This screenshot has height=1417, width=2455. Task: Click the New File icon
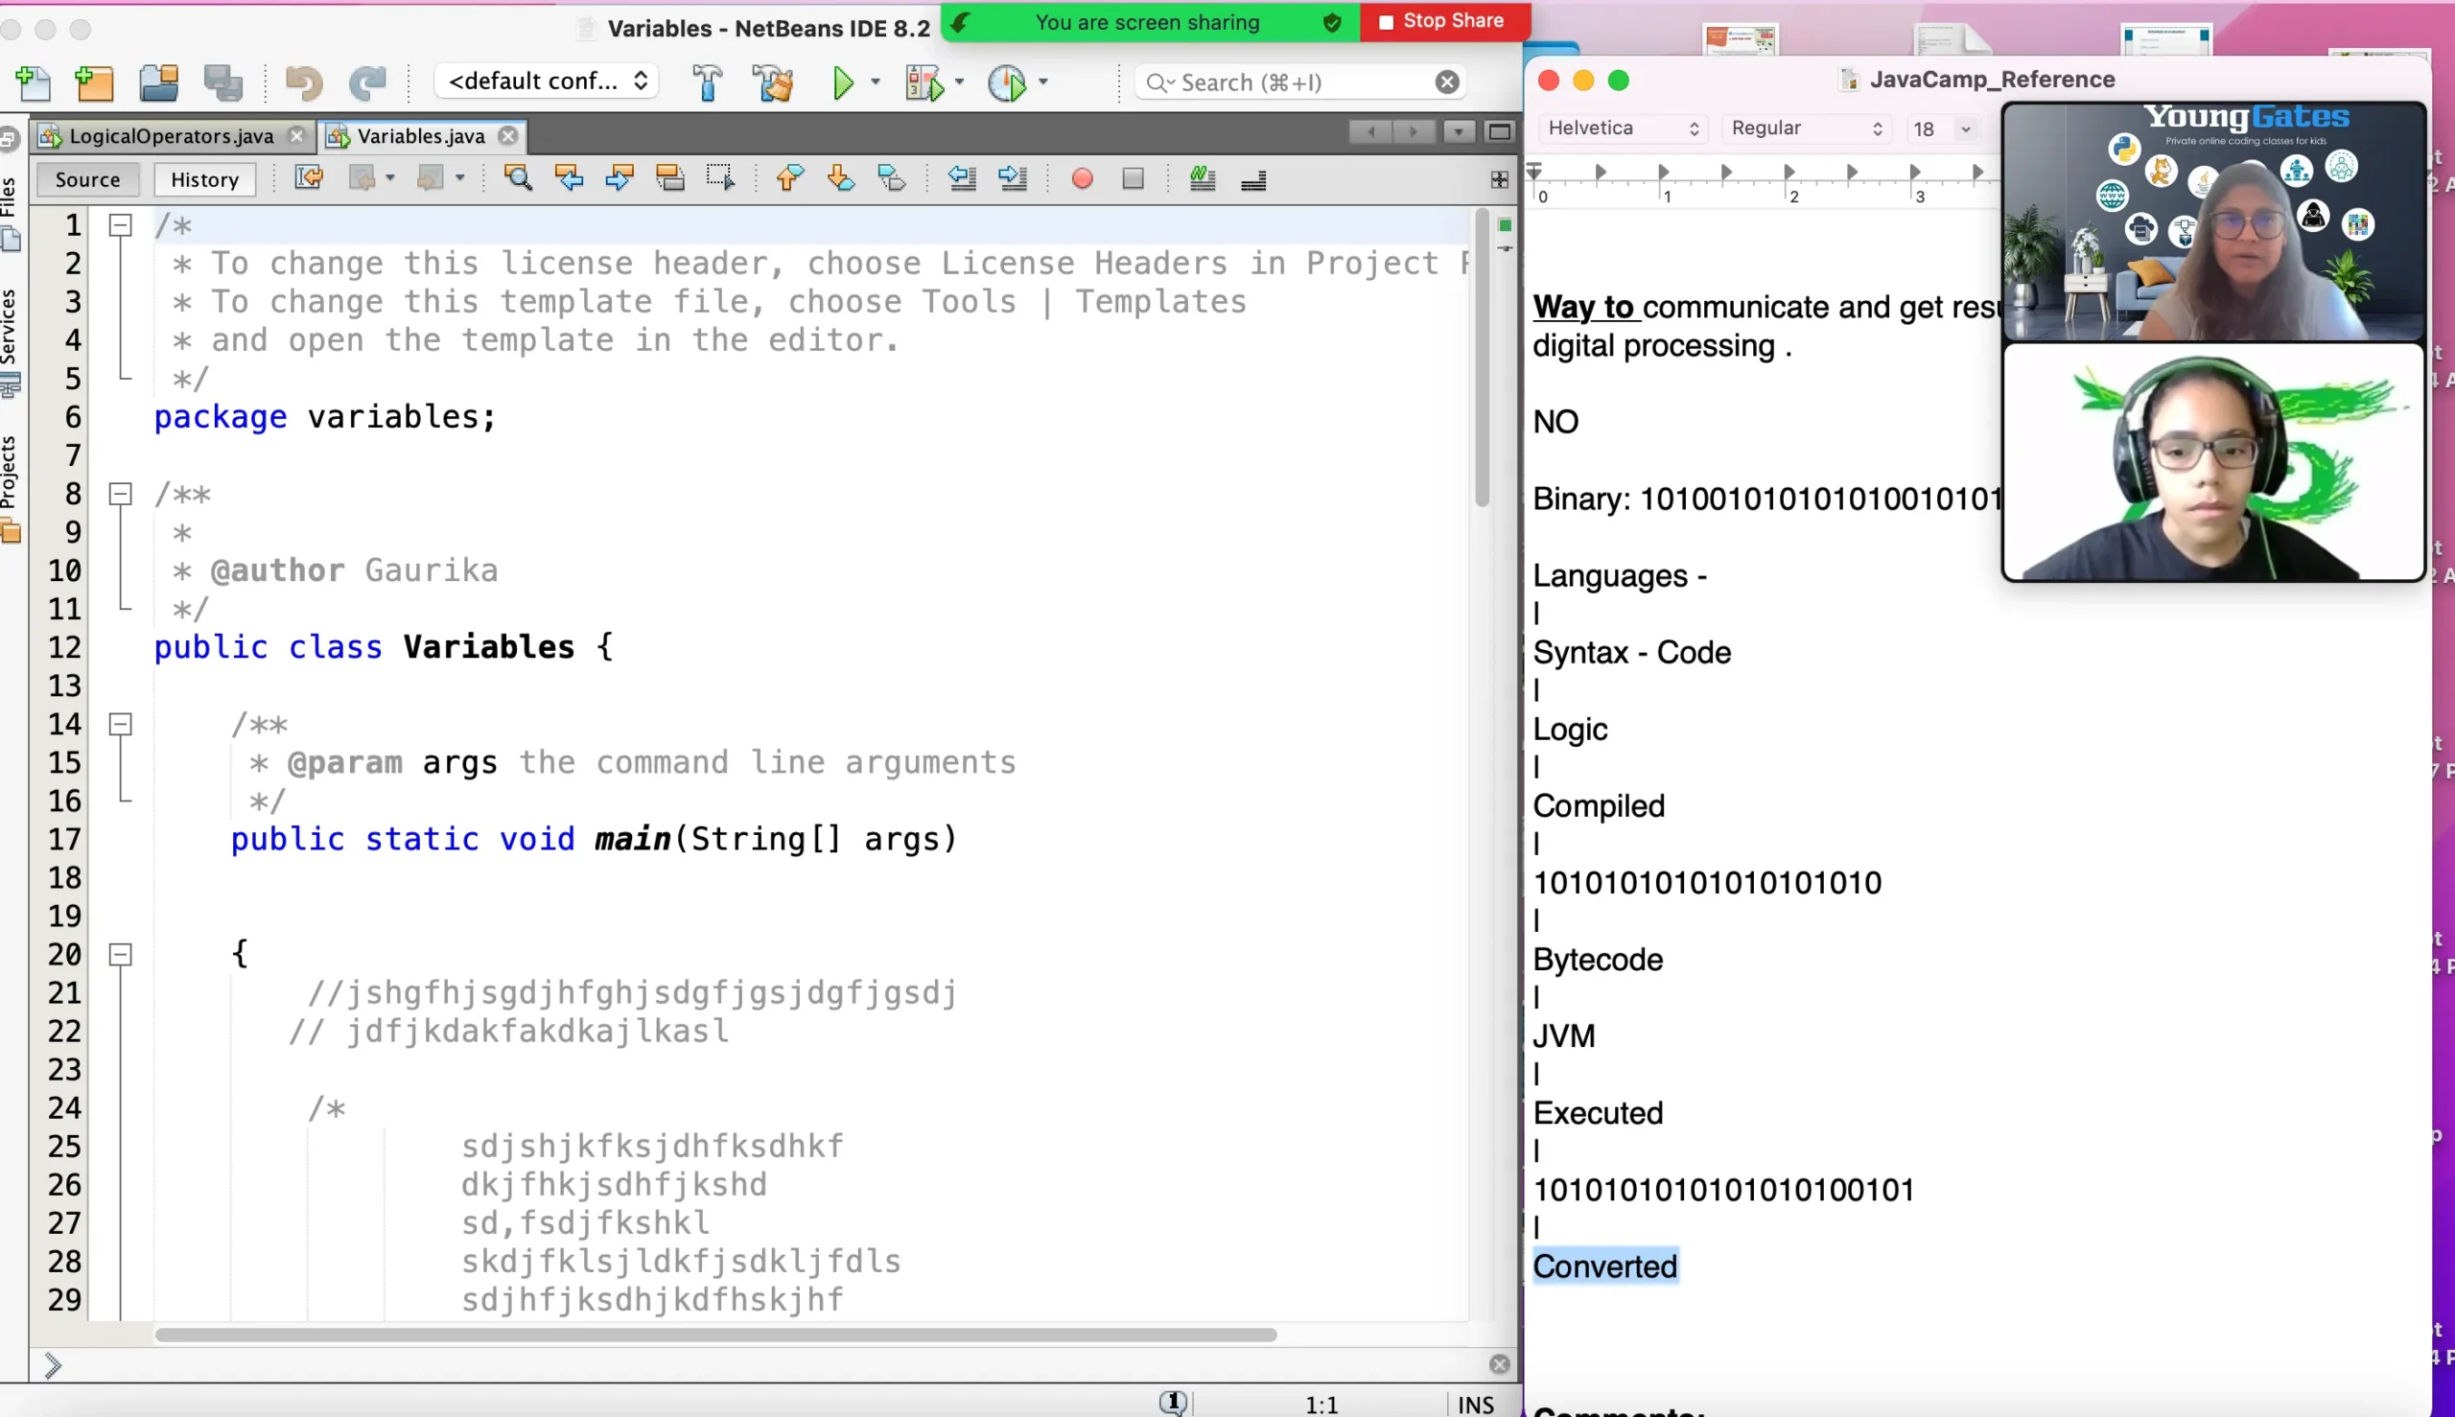pyautogui.click(x=35, y=82)
